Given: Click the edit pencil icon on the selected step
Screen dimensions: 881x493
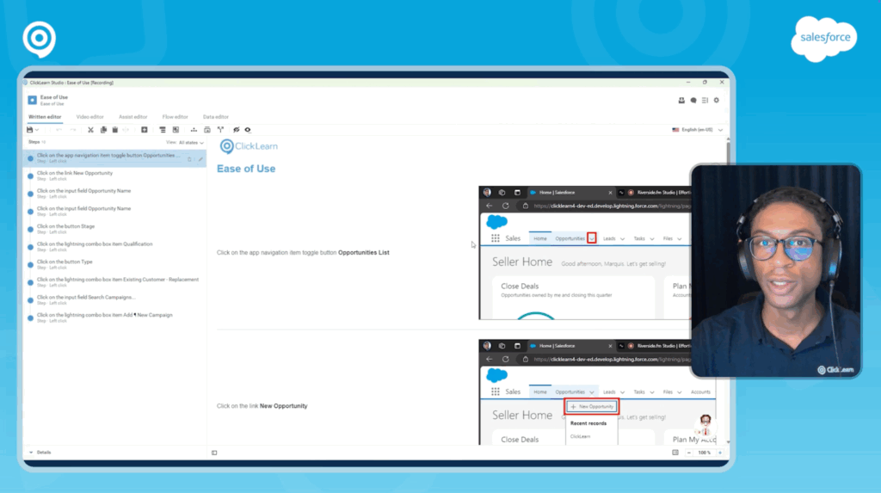Looking at the screenshot, I should coord(200,160).
